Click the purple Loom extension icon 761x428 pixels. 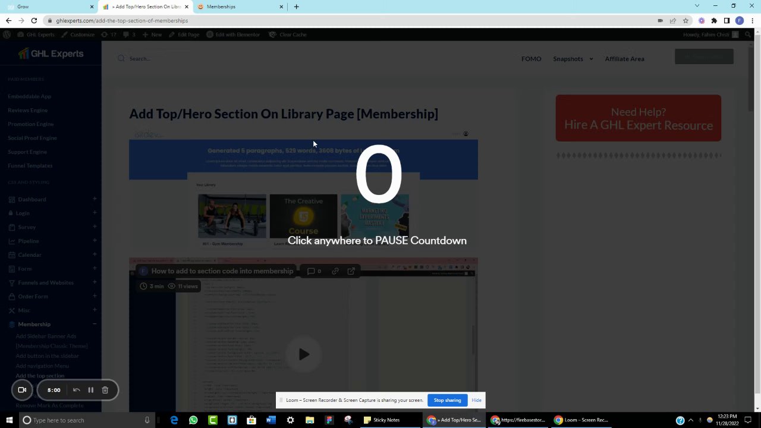click(702, 20)
